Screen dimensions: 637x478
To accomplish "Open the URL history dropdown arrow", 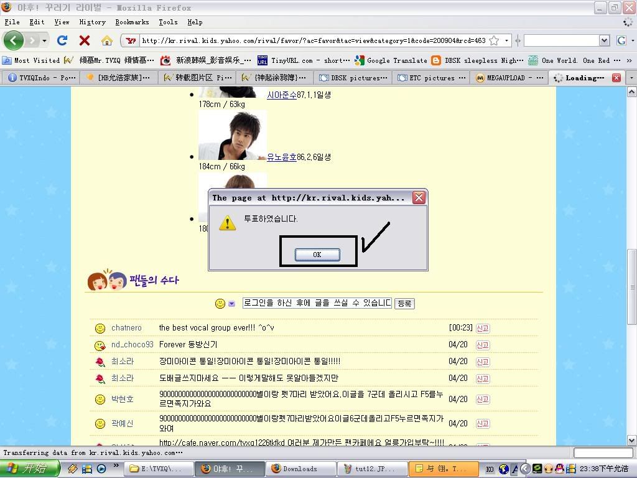I will point(507,40).
